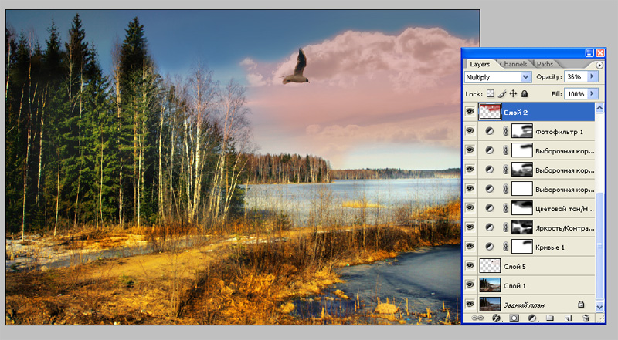618x340 pixels.
Task: Click adjustment icon of Фотофильтр 1 layer
Action: pyautogui.click(x=490, y=131)
